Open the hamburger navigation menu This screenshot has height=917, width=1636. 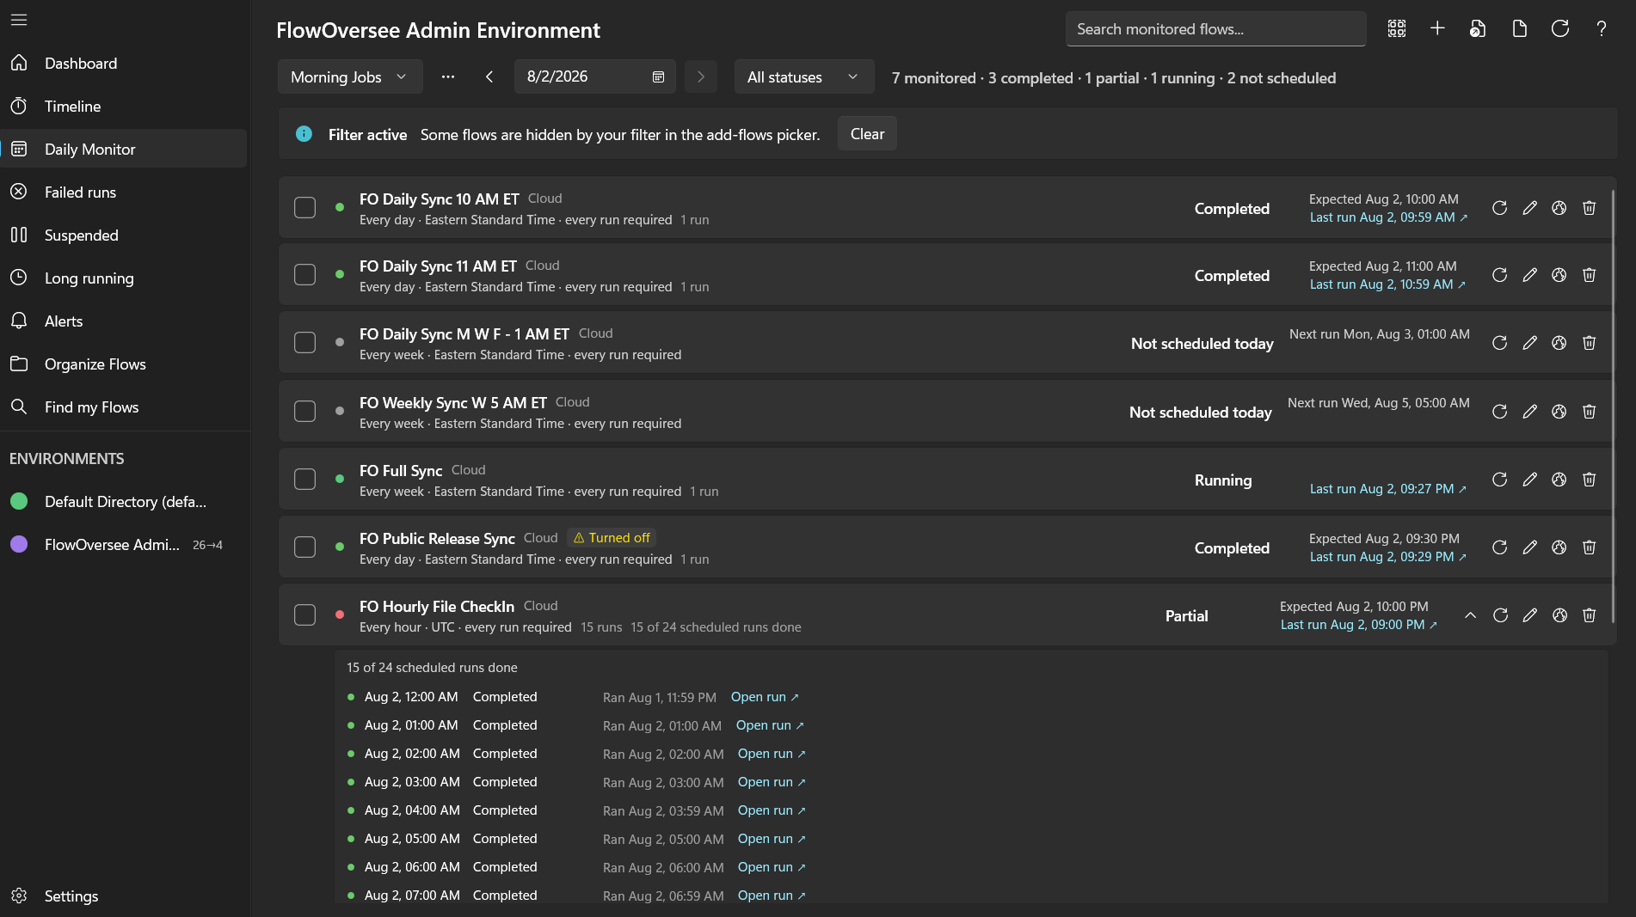[19, 19]
